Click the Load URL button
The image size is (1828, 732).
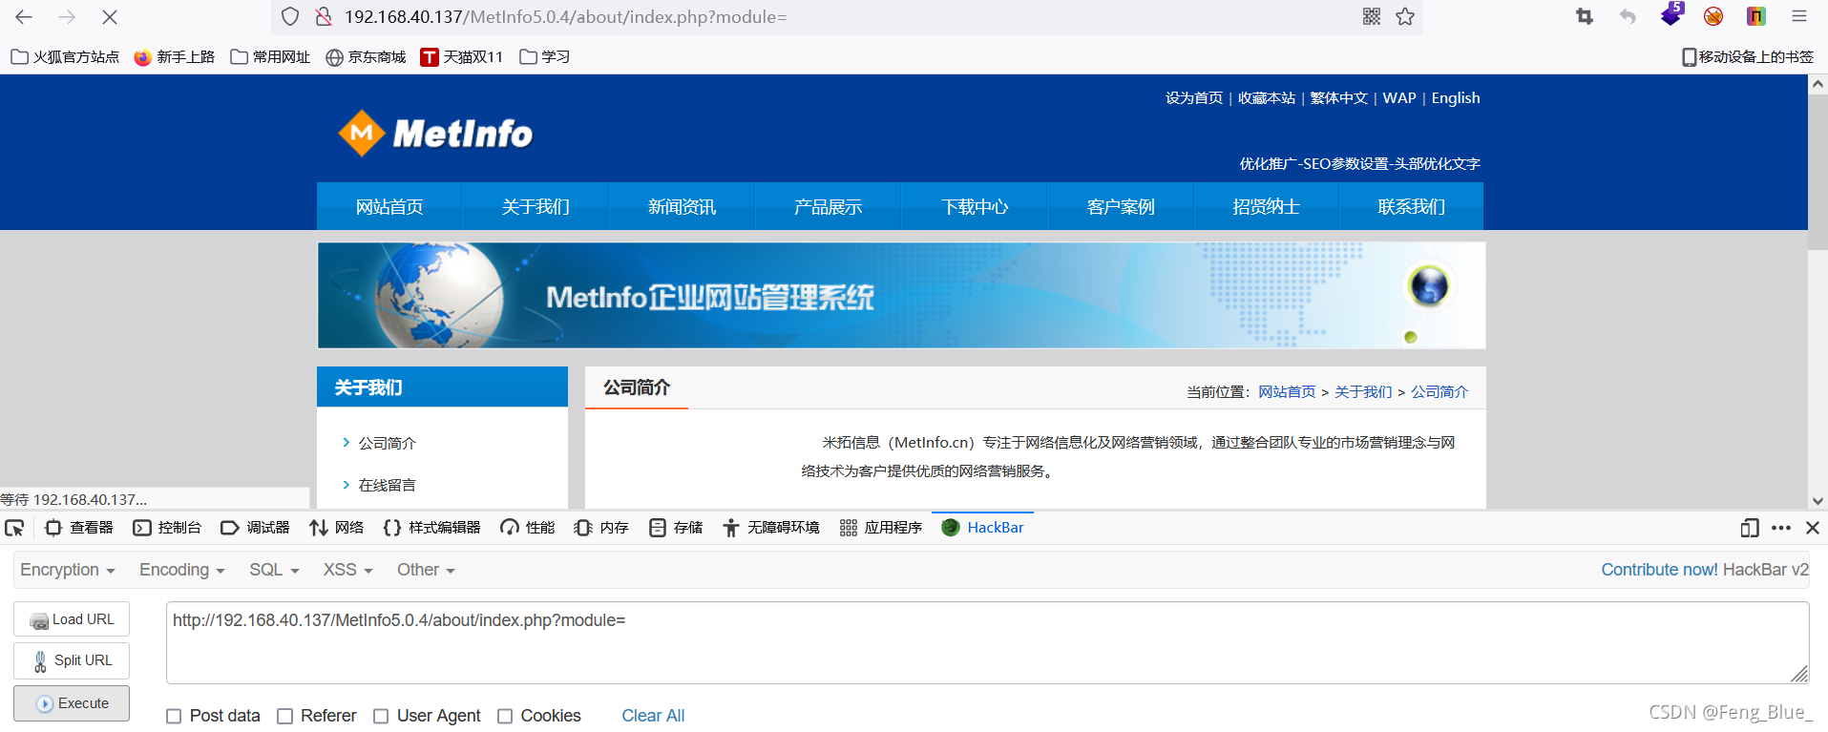[72, 619]
